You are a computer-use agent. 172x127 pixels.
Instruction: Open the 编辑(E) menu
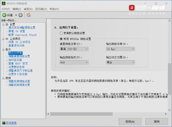point(17,9)
